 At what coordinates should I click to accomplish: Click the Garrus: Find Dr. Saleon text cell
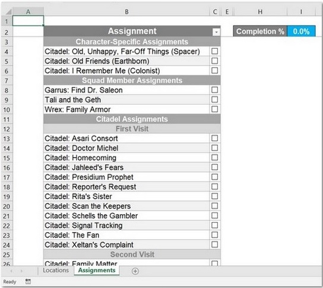click(126, 90)
